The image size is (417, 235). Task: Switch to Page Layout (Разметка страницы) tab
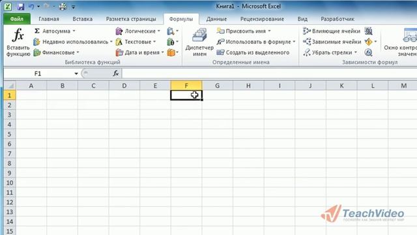(131, 19)
